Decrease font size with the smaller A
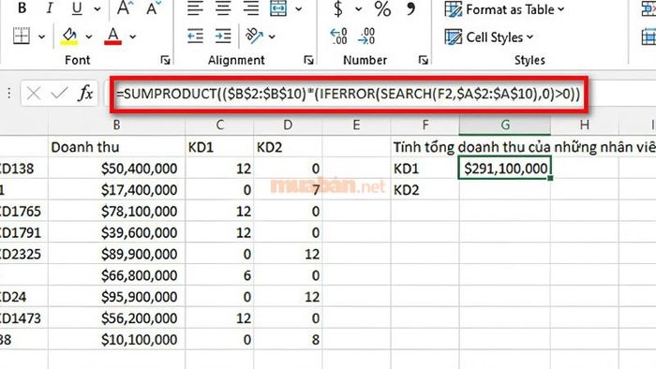Viewport: 656px width, 369px height. coord(153,8)
